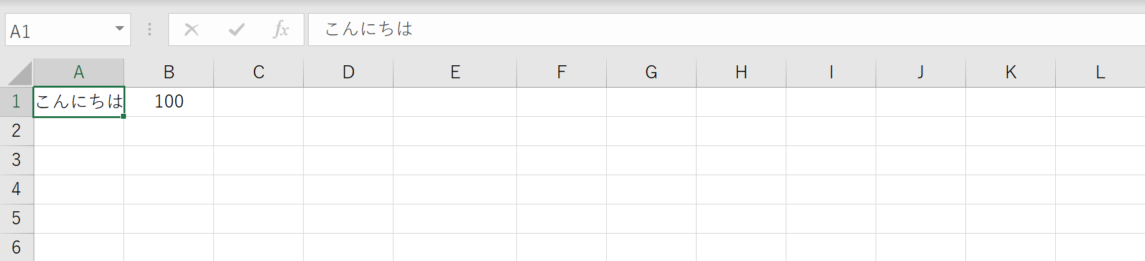Select column L header
Screen dimensions: 1145x261
pyautogui.click(x=1100, y=73)
